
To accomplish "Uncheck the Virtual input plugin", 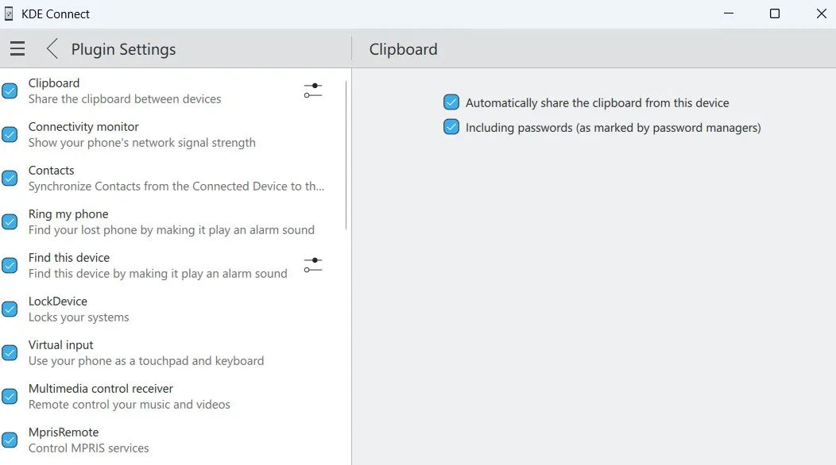I will coord(10,352).
